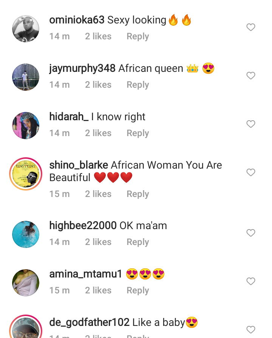View de_godfather102's story from avatar ring
Viewport: 272px width, 338px height.
[26, 326]
